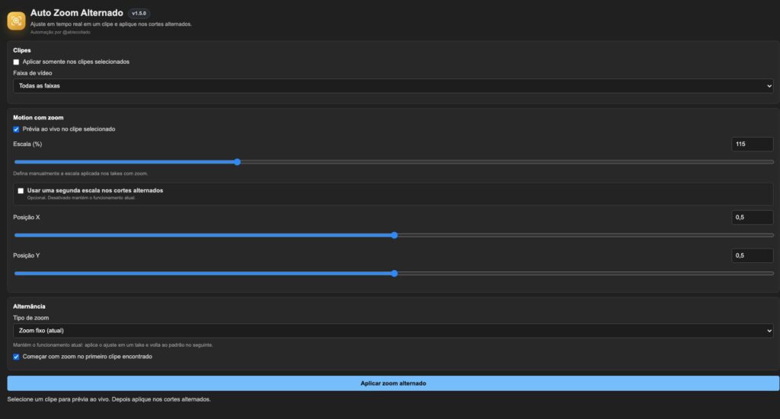Focus the Posição X value input field
The image size is (780, 419).
[752, 217]
